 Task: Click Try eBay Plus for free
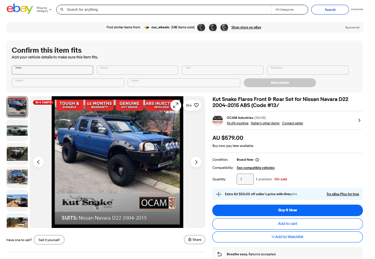tap(343, 194)
